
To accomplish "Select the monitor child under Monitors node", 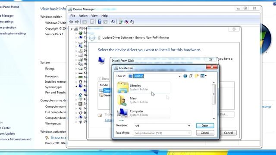I will tap(85, 90).
